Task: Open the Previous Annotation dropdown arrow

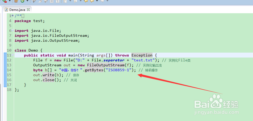Action: pyautogui.click(x=81, y=1)
